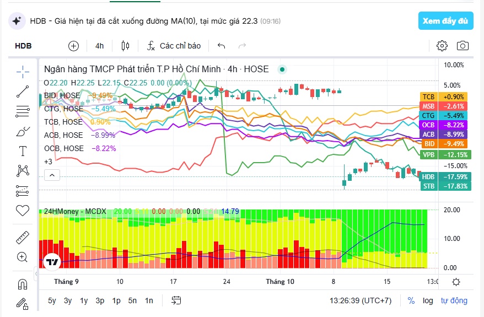Select the BID −9.49% price label

[444, 144]
